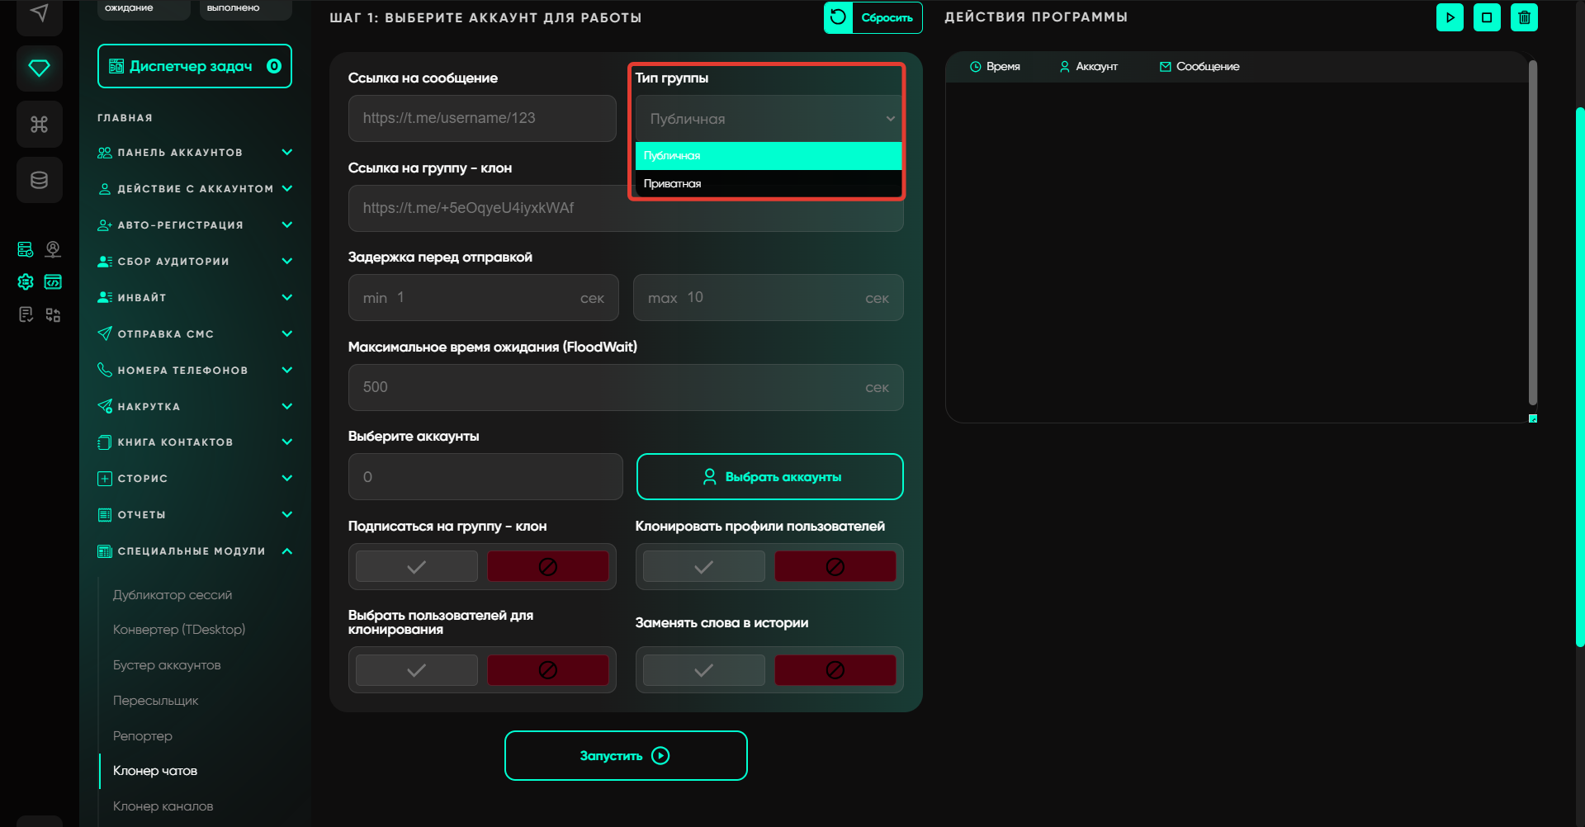1585x827 pixels.
Task: Open the Дубликатор сессий module
Action: (173, 595)
